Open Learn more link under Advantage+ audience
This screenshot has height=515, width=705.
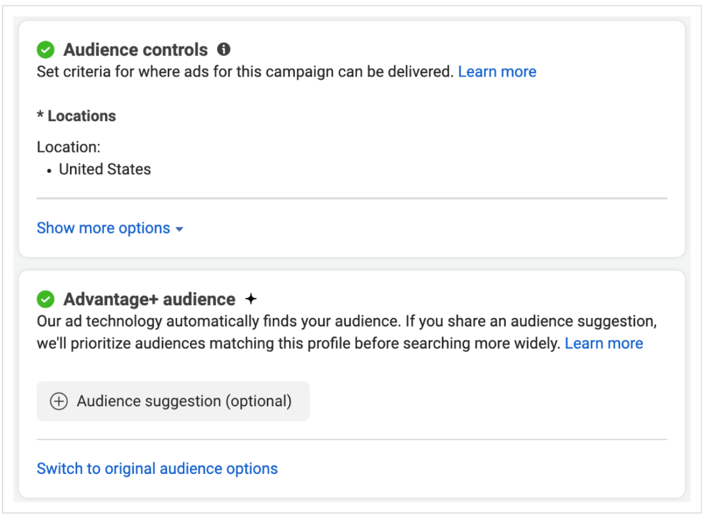[603, 344]
